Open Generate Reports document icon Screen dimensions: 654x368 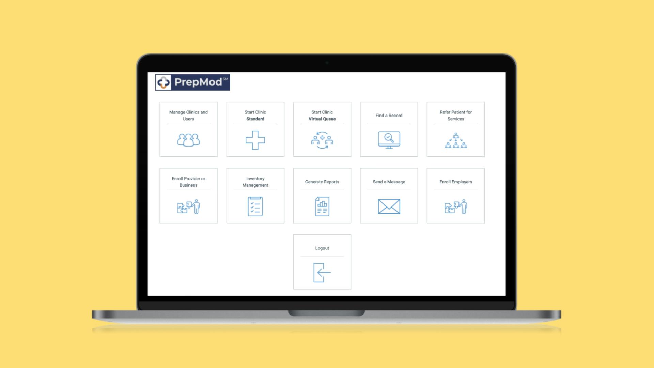click(x=322, y=206)
